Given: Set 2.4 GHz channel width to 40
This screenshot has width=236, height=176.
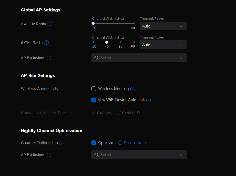Looking at the screenshot, I should tap(134, 24).
